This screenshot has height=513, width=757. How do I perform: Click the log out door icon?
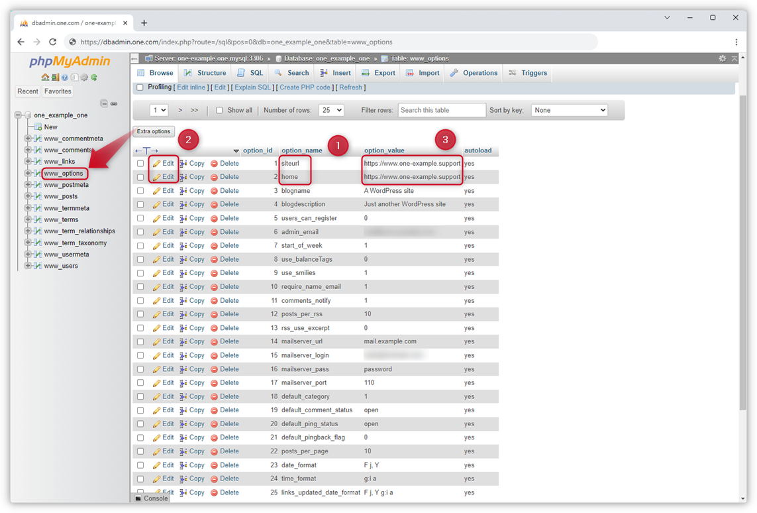[55, 78]
